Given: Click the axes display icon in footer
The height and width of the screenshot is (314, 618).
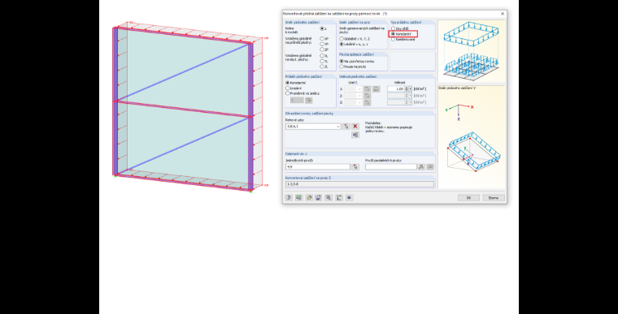Looking at the screenshot, I should point(339,197).
